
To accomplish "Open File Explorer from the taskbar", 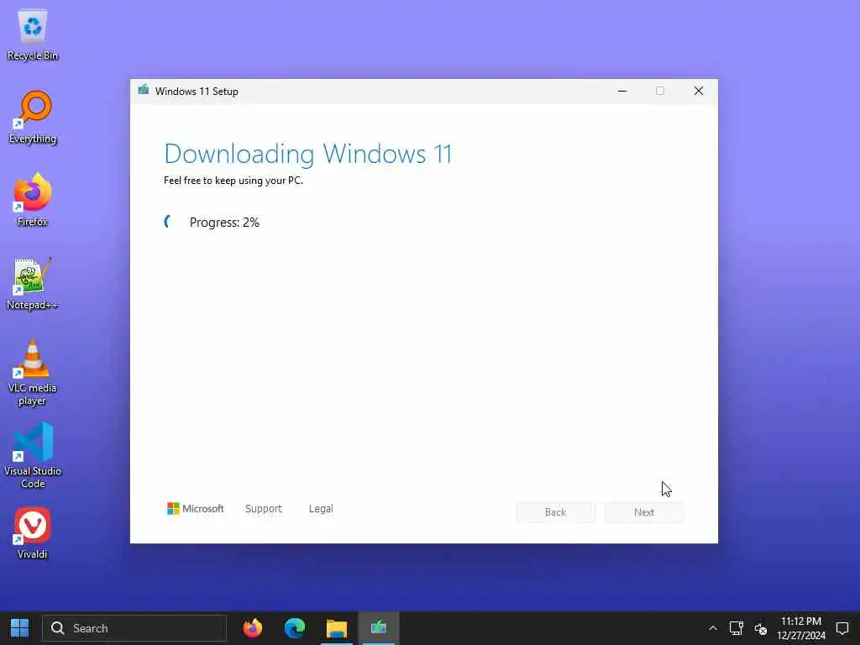I will (x=336, y=628).
